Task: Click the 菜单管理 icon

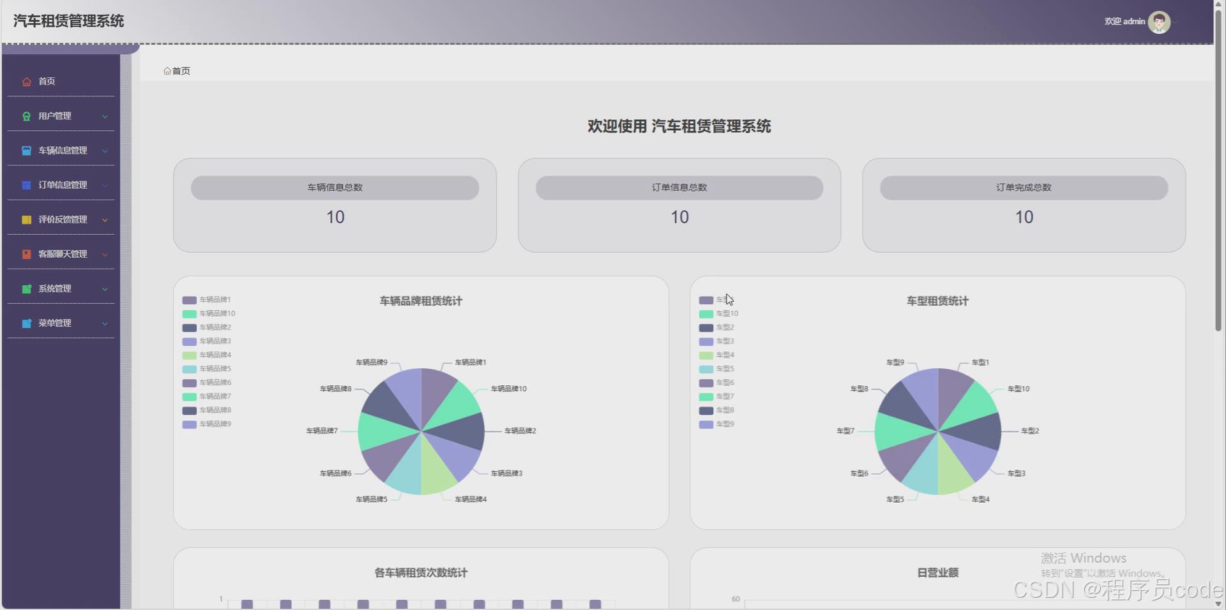Action: (x=26, y=324)
